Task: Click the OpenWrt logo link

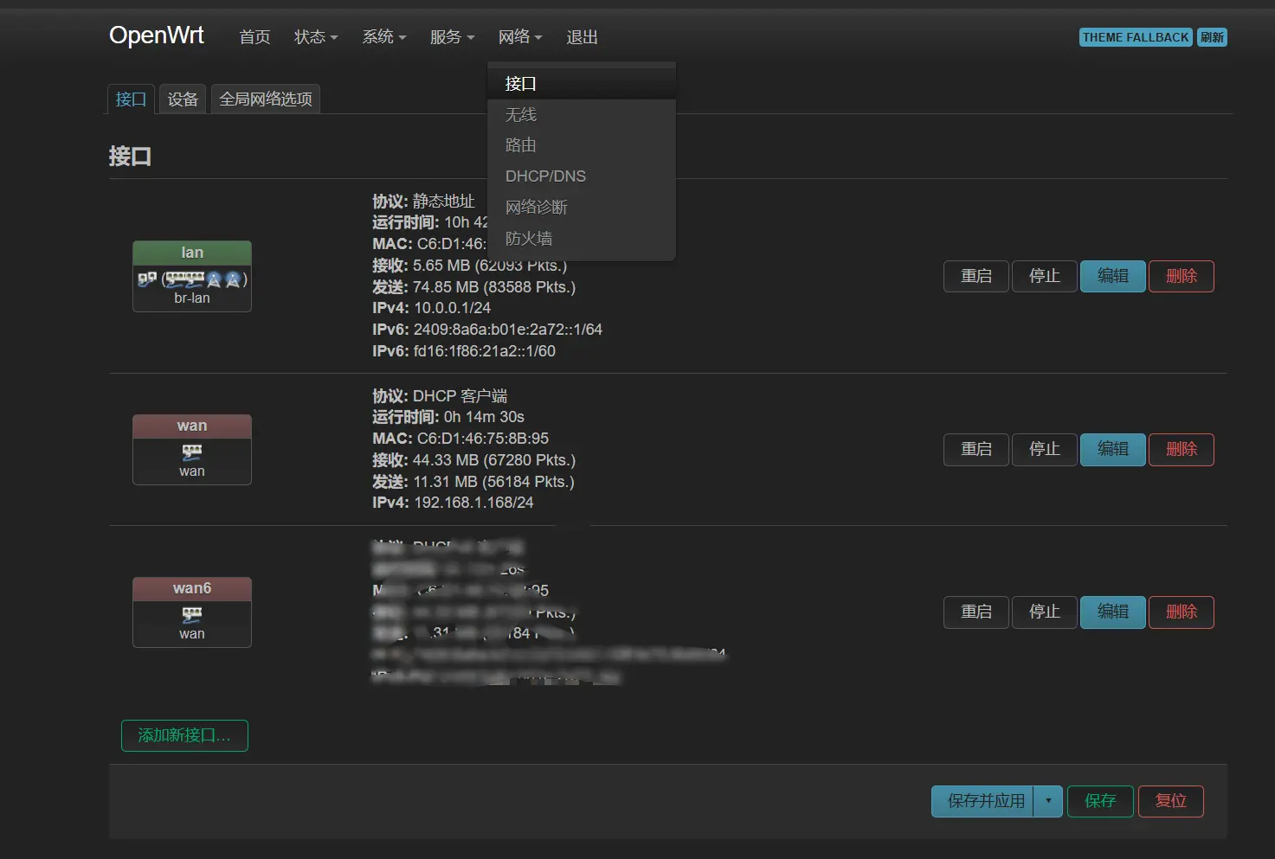Action: pos(157,35)
